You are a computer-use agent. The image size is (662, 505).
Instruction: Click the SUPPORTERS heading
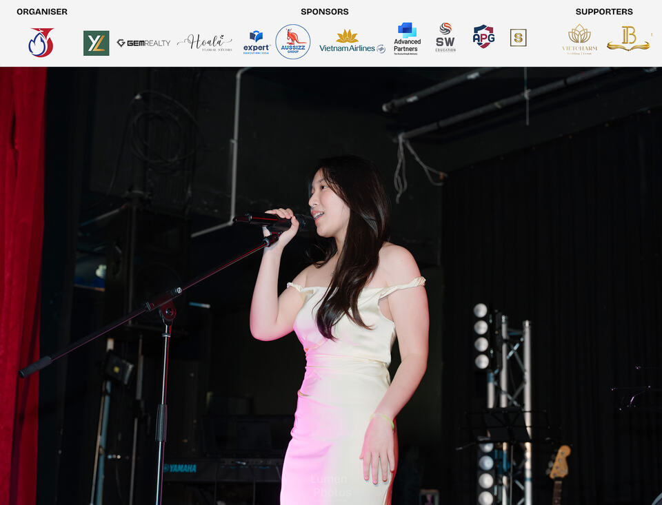tap(604, 12)
